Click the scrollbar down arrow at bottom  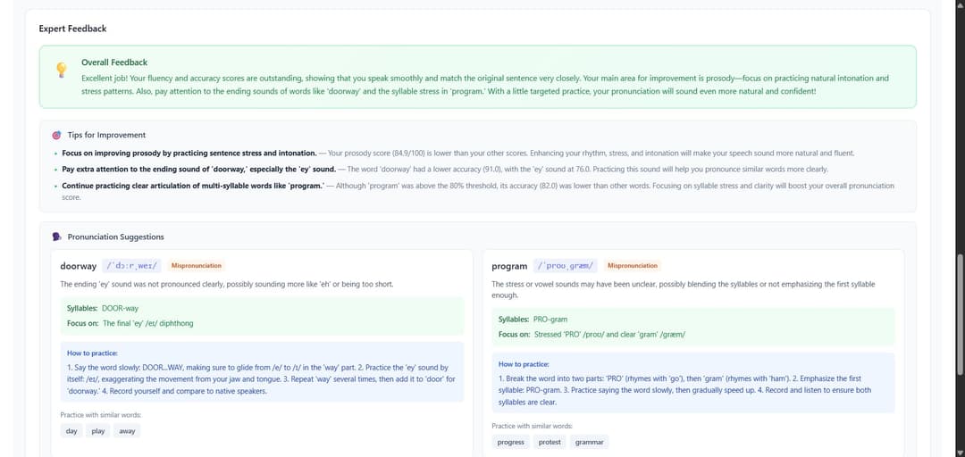[x=960, y=453]
